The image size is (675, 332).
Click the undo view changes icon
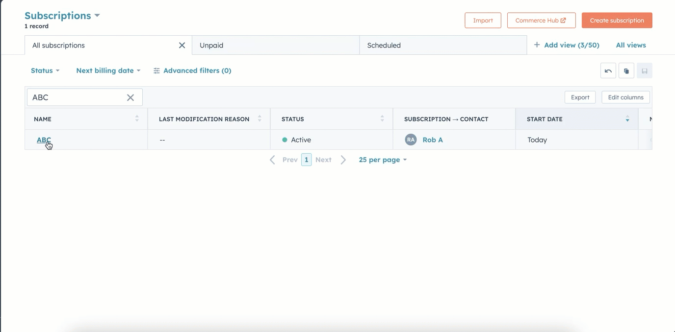coord(608,70)
